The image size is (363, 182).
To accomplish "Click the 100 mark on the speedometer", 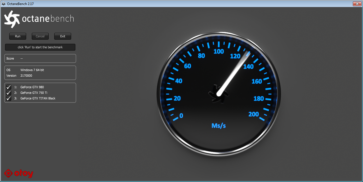I will pyautogui.click(x=218, y=51).
